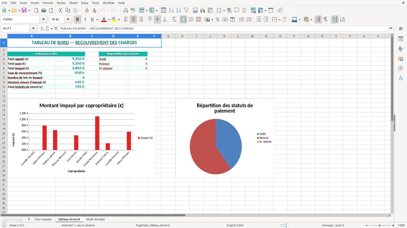Click the Print icon
Screen dimensions: 407x228
[x=44, y=10]
